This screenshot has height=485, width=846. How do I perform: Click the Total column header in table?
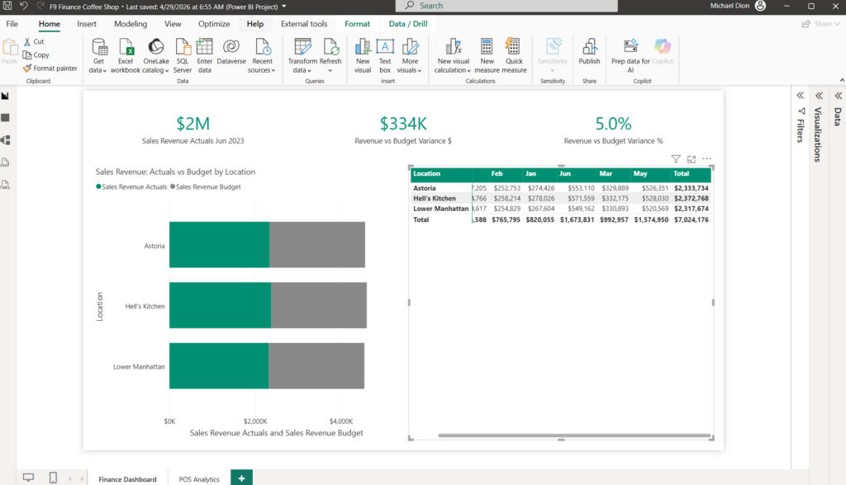(x=682, y=173)
